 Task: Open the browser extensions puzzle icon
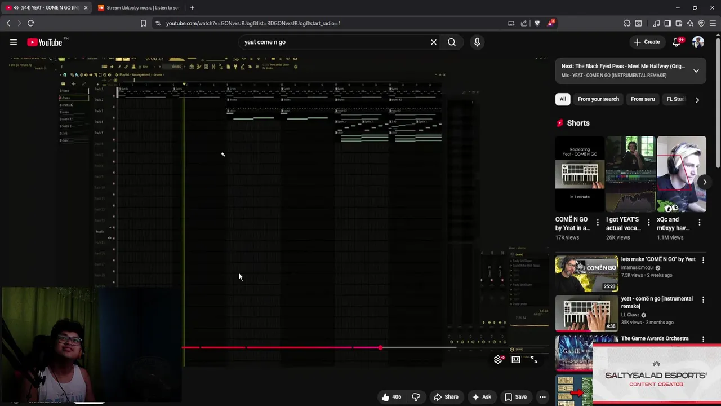pos(627,23)
